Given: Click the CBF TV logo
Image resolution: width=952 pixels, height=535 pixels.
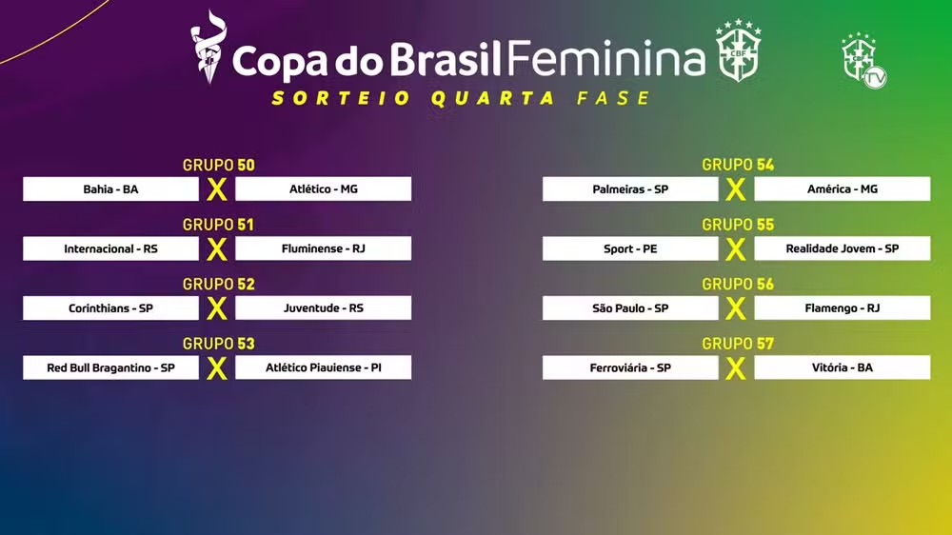Looking at the screenshot, I should tap(863, 61).
